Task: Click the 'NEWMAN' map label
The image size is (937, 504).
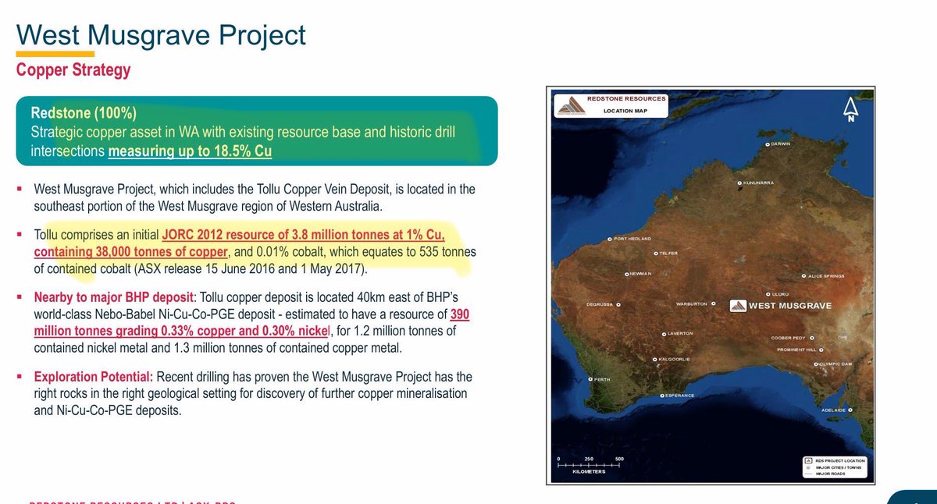Action: tap(640, 275)
